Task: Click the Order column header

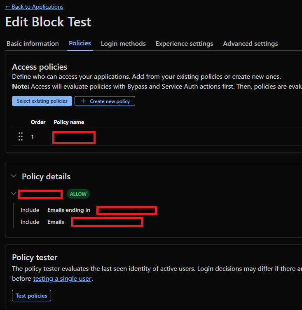Action: (x=38, y=122)
